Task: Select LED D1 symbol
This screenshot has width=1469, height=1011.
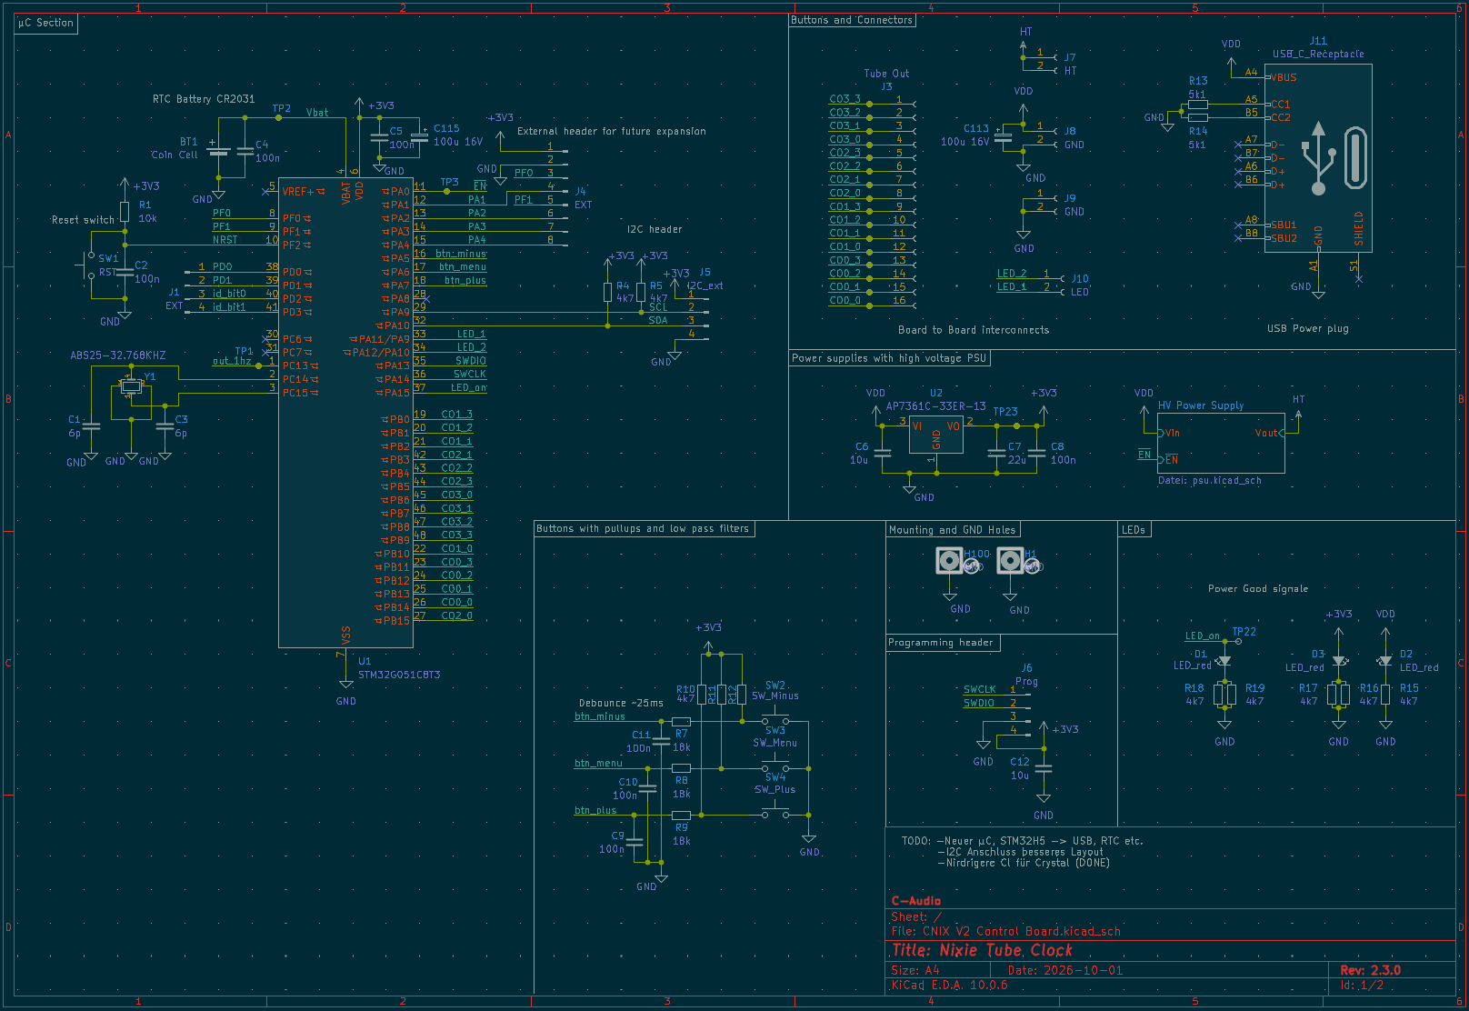Action: click(x=1224, y=661)
